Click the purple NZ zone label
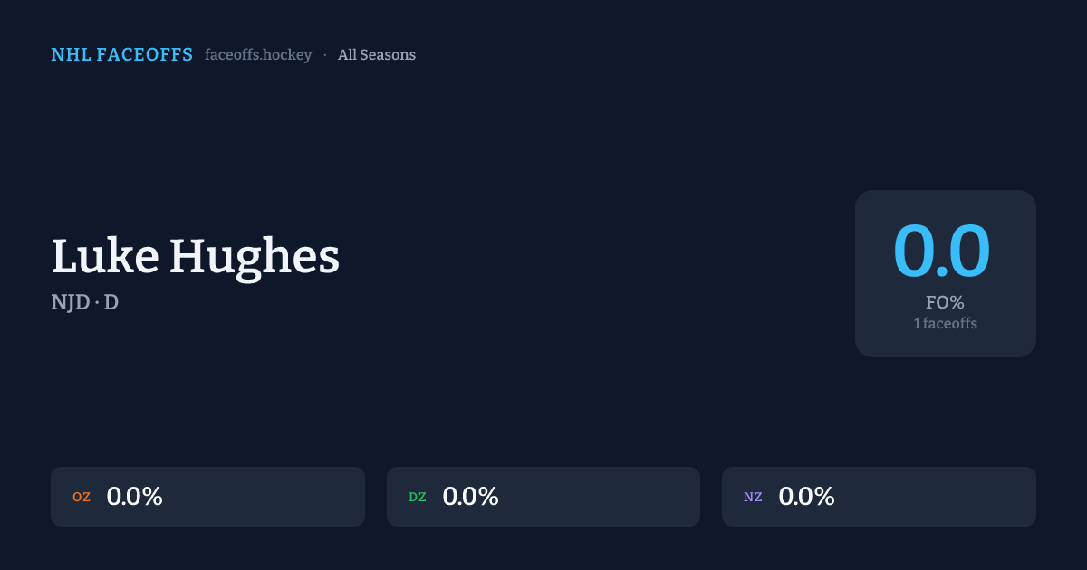Viewport: 1087px width, 570px height. (753, 497)
